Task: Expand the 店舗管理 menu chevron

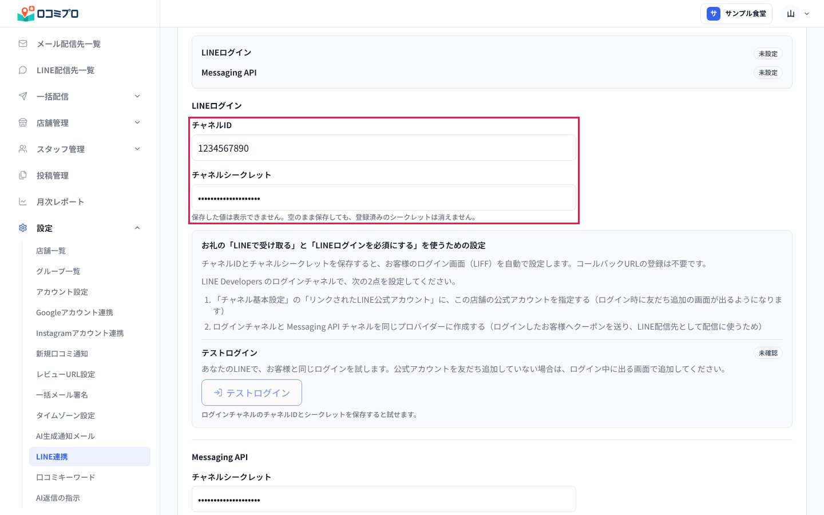Action: pyautogui.click(x=137, y=122)
